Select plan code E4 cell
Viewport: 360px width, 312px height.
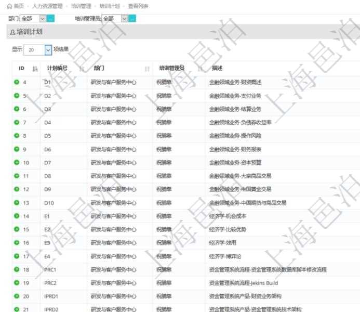tap(47, 256)
